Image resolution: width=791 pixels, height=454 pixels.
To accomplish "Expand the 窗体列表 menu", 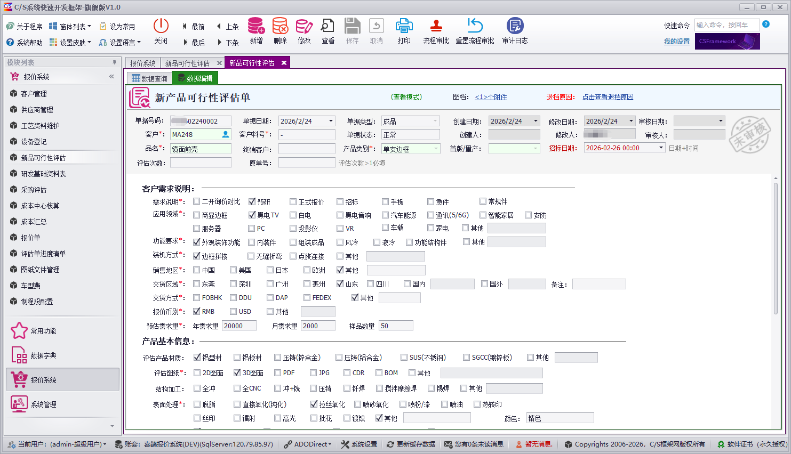I will pyautogui.click(x=70, y=27).
